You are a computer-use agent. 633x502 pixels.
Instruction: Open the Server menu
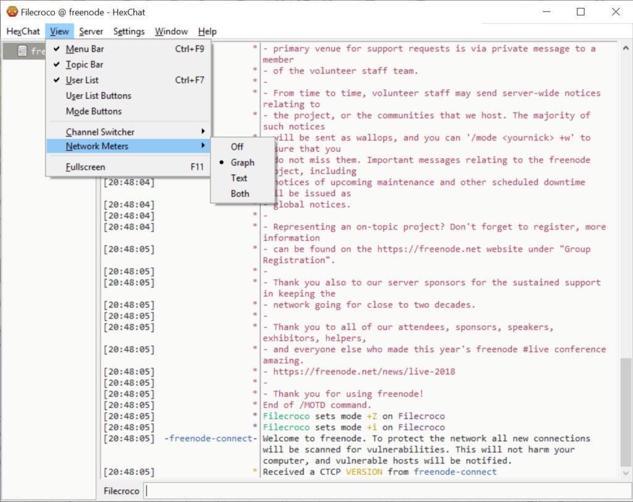click(x=91, y=32)
